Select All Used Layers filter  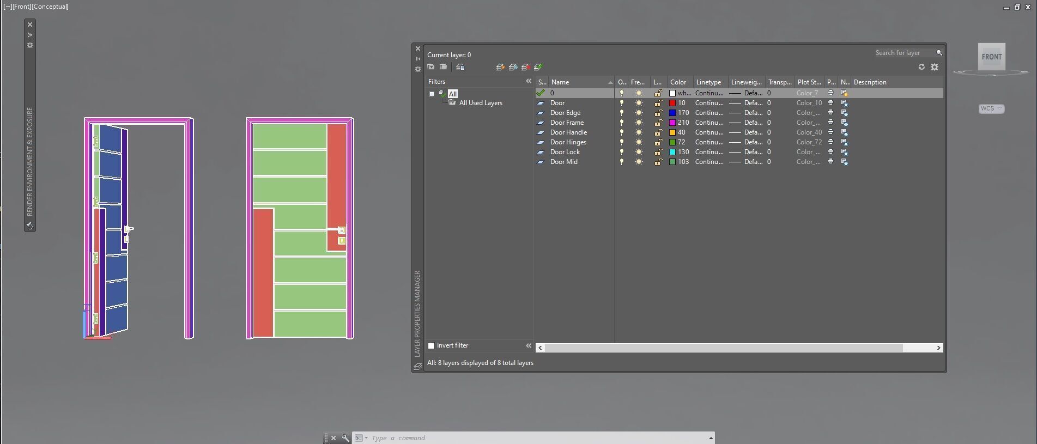480,103
